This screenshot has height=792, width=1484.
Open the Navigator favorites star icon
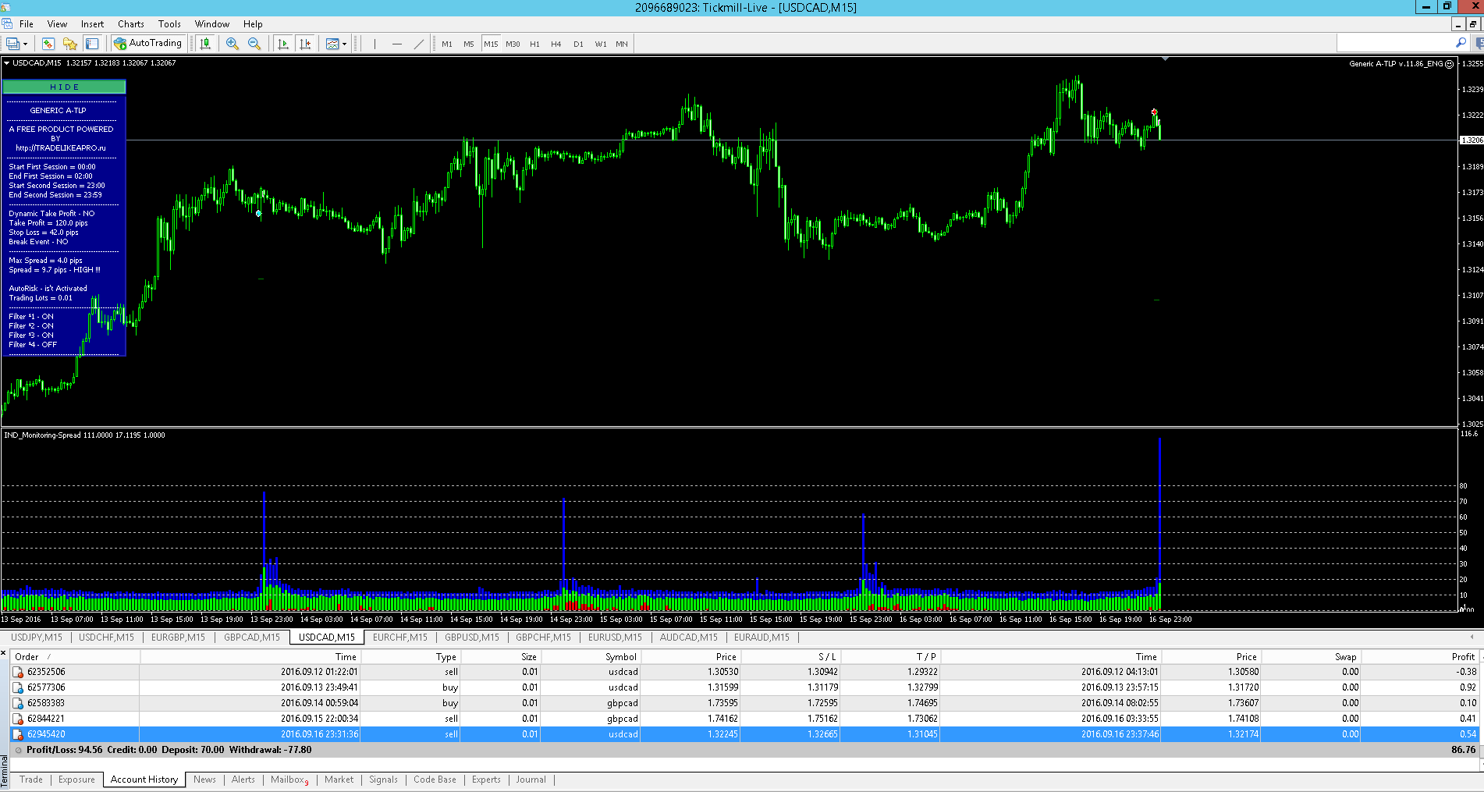pos(70,44)
